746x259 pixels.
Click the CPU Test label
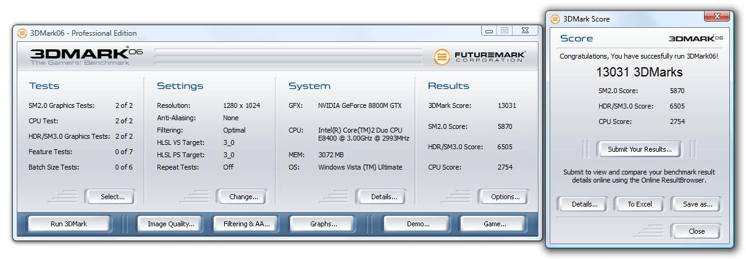point(43,121)
